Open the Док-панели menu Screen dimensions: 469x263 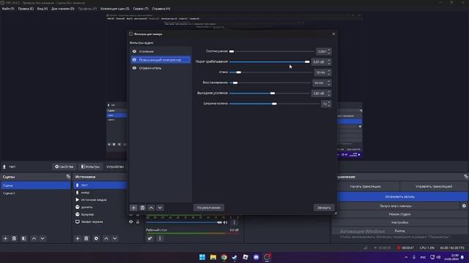click(63, 9)
